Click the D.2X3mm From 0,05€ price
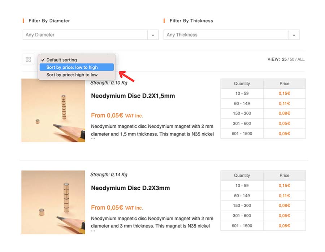 (117, 208)
